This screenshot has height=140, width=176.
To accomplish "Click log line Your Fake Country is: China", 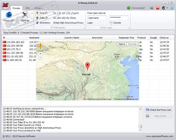I will point(22,125).
